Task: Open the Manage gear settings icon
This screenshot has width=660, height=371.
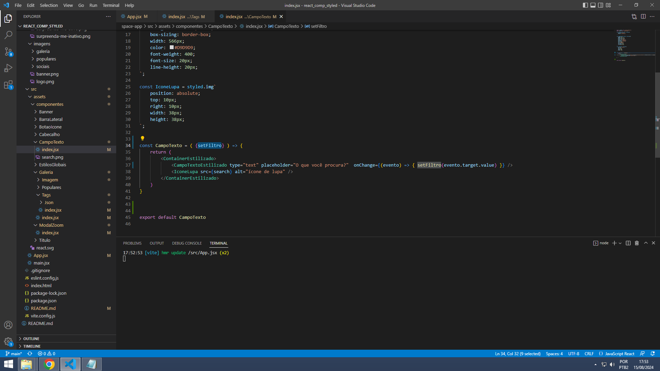Action: pos(8,341)
